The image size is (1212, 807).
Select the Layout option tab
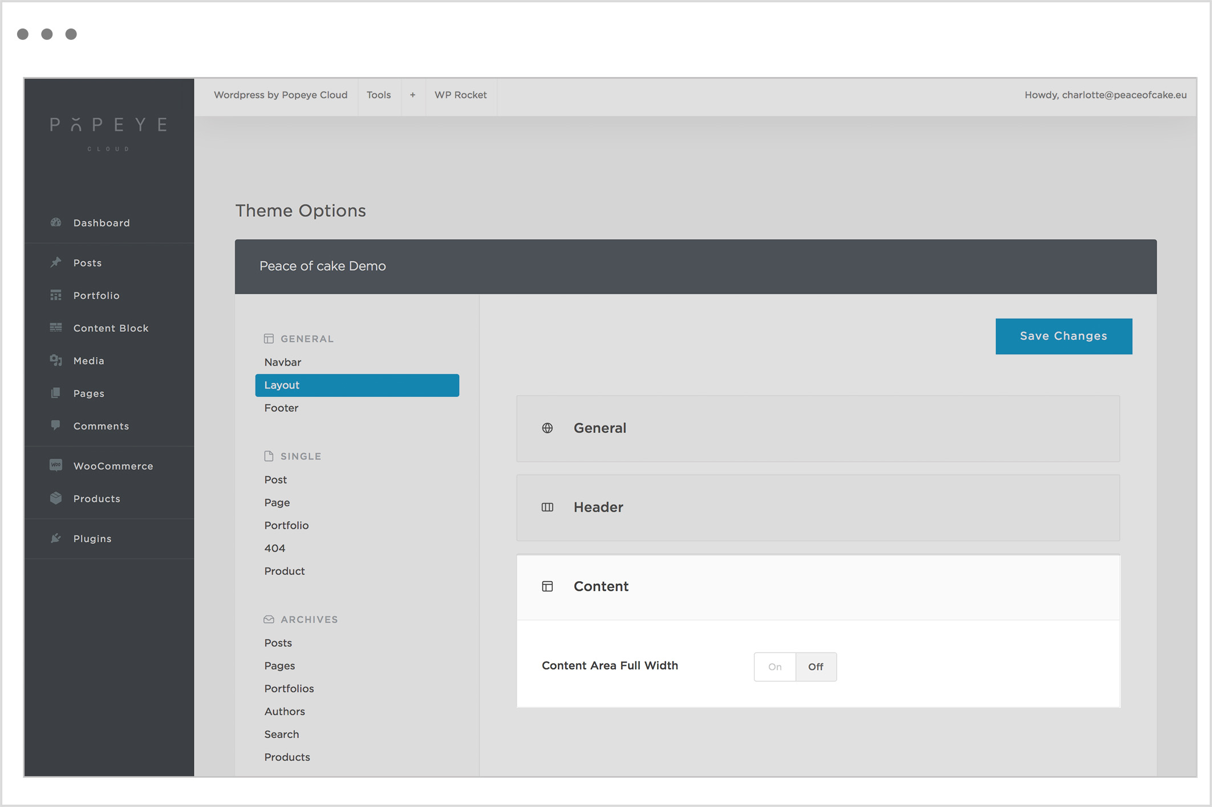(357, 386)
